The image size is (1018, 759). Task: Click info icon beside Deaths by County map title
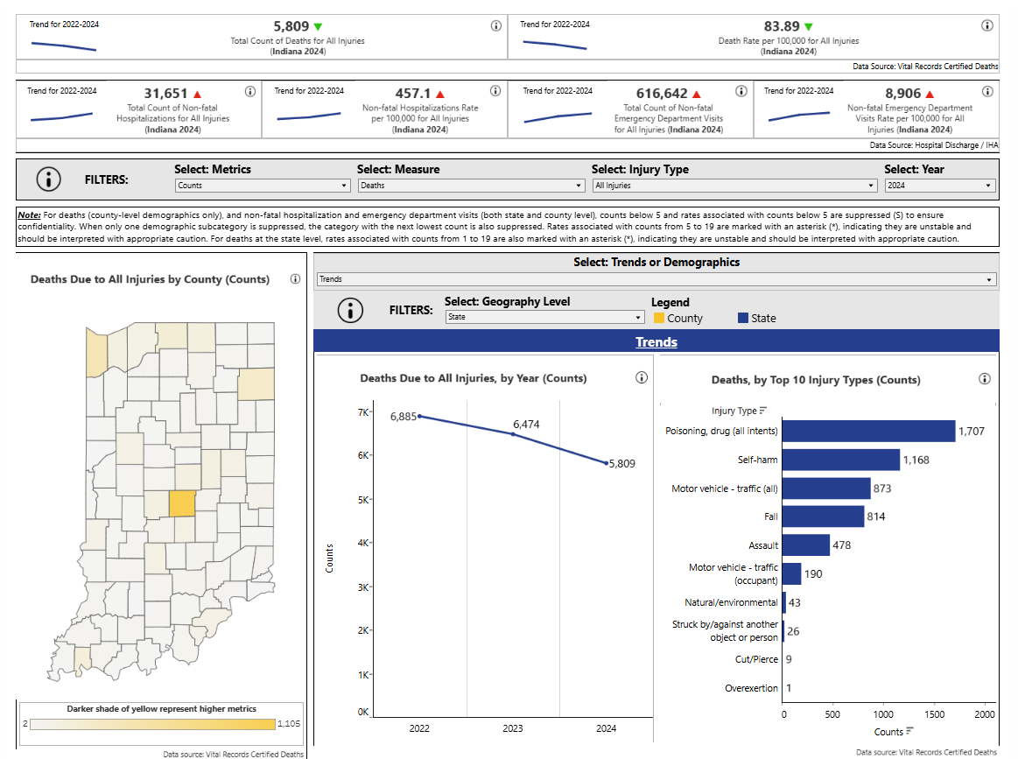[295, 279]
